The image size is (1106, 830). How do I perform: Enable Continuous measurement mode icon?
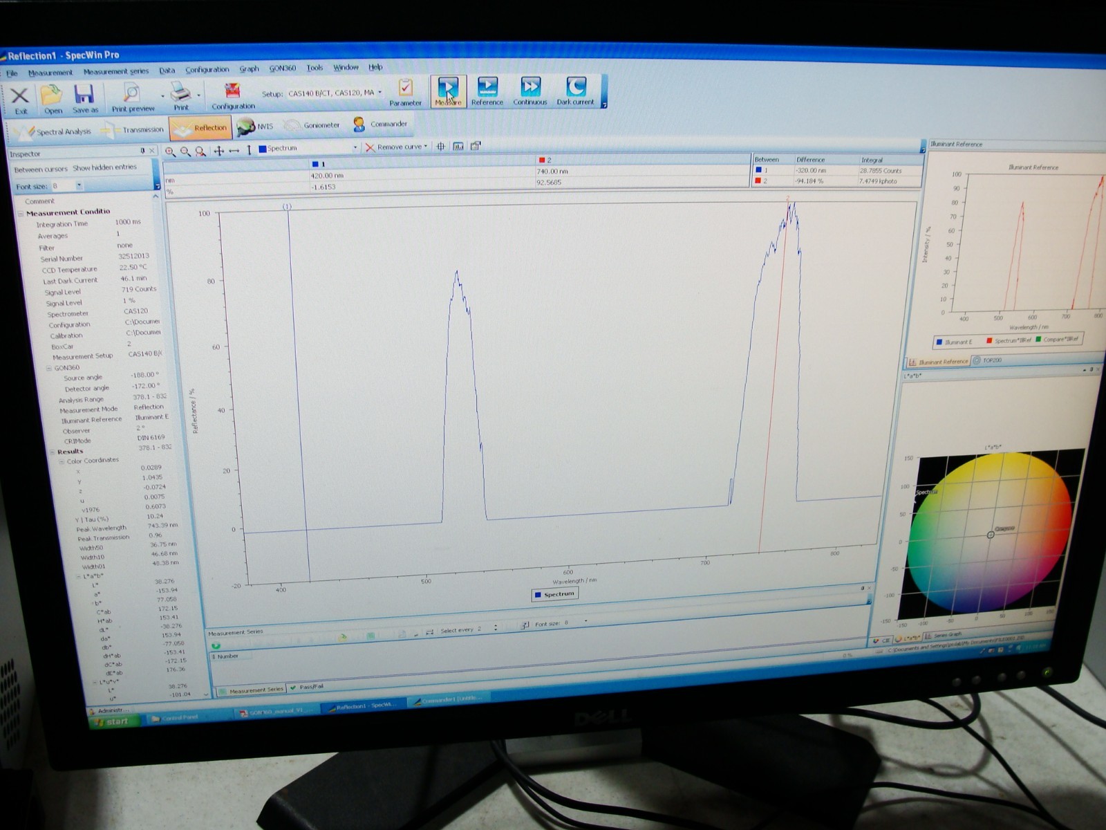(531, 91)
